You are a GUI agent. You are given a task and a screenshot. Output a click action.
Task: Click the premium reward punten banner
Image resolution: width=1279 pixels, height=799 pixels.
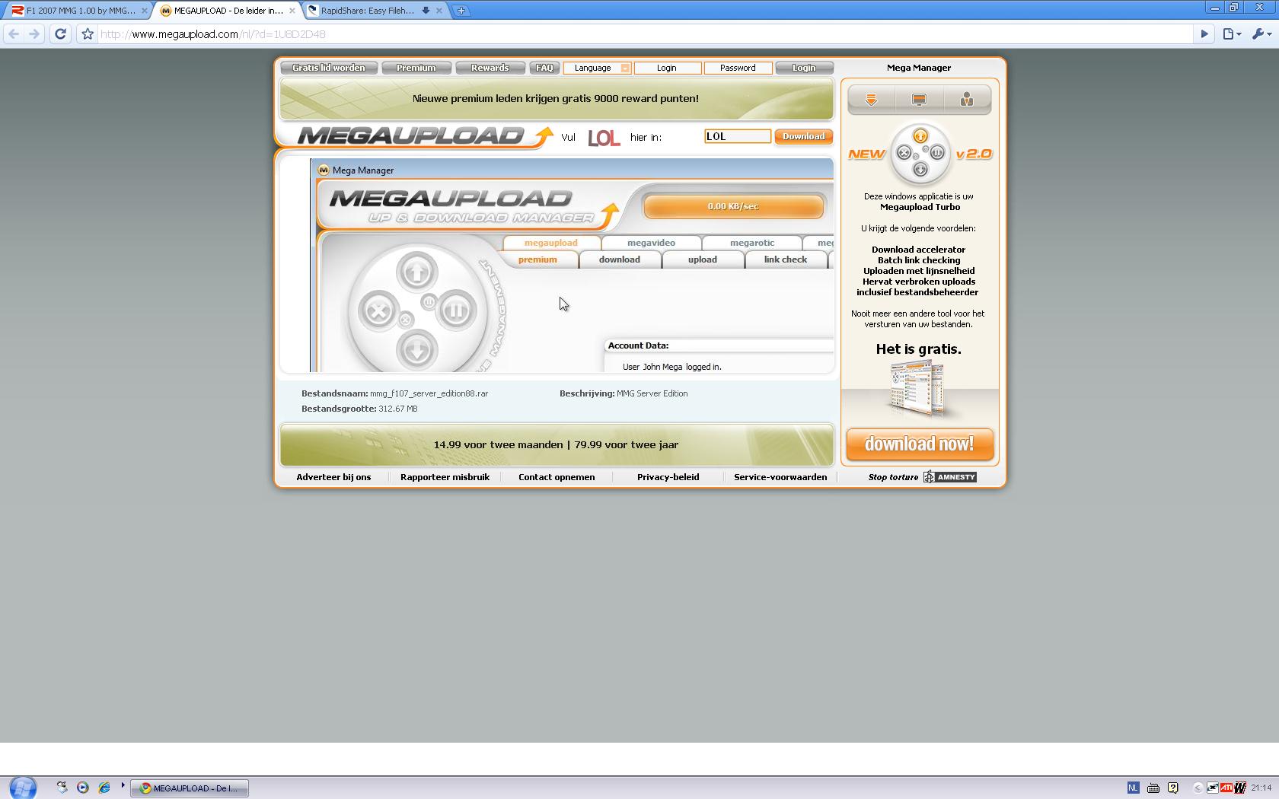point(557,99)
